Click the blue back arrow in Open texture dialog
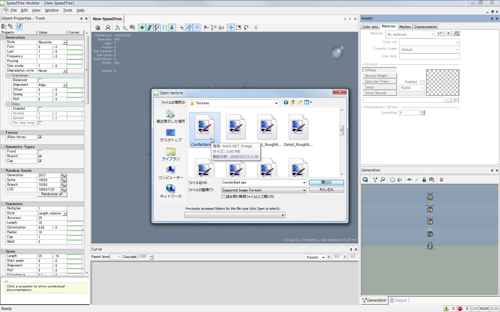This screenshot has width=500, height=312. (286, 103)
